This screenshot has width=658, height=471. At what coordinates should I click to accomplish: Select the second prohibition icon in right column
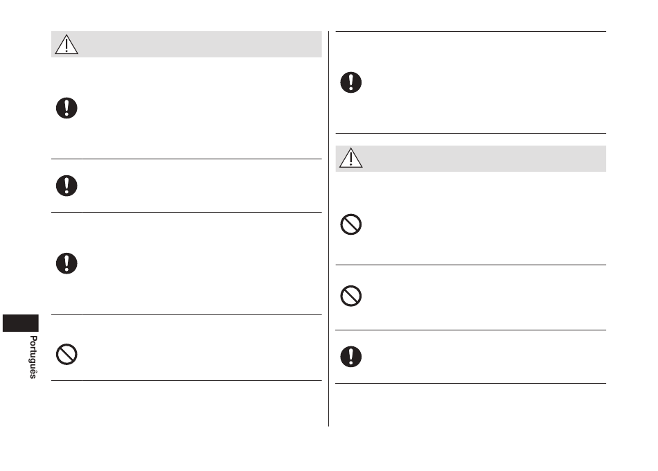tap(351, 296)
